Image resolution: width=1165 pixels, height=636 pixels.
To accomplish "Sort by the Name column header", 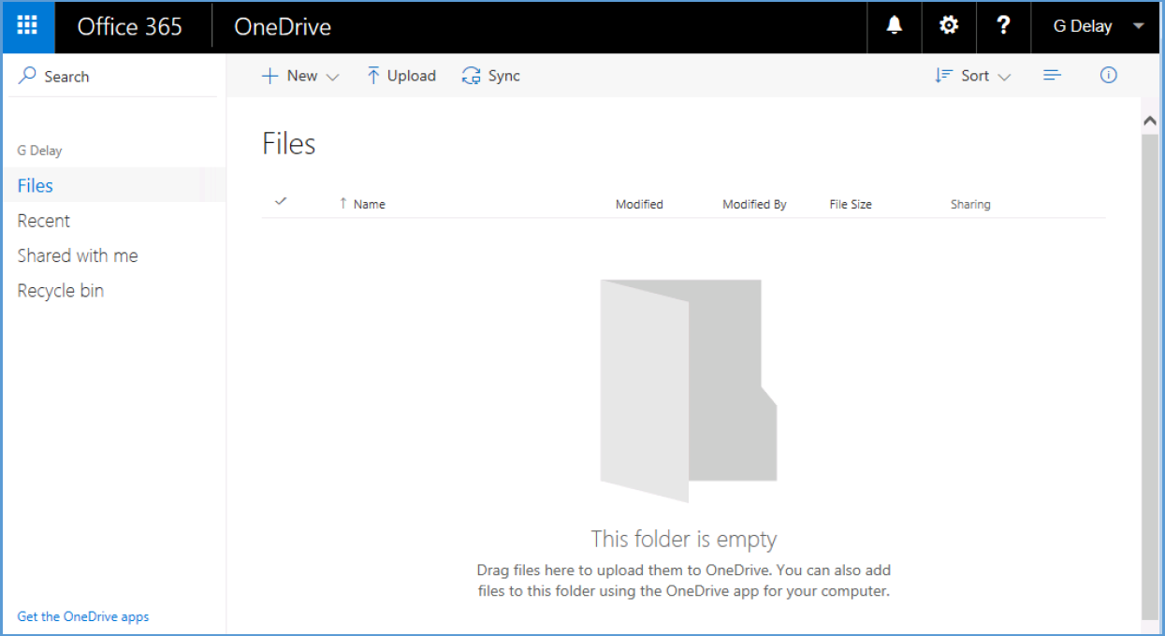I will point(369,204).
